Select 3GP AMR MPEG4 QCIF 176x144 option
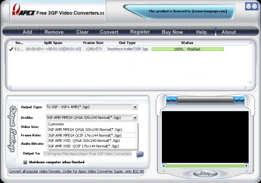This screenshot has width=261, height=183. pos(92,136)
